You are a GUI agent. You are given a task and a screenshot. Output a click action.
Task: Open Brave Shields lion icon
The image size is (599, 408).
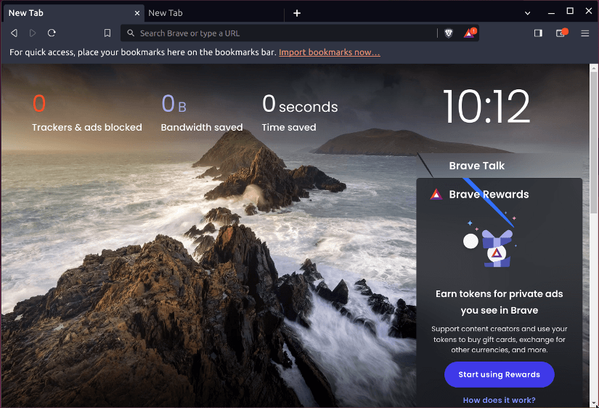[x=449, y=33]
